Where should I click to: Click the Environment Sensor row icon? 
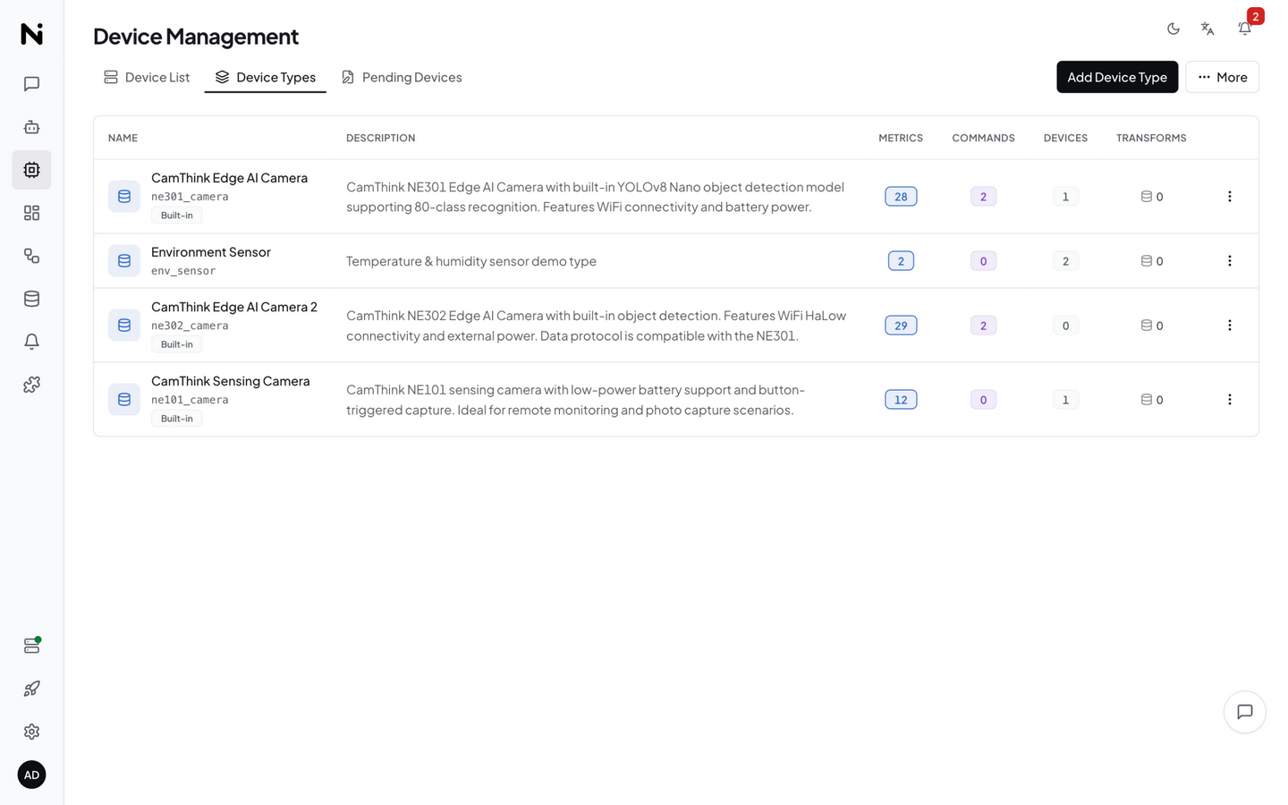[124, 261]
